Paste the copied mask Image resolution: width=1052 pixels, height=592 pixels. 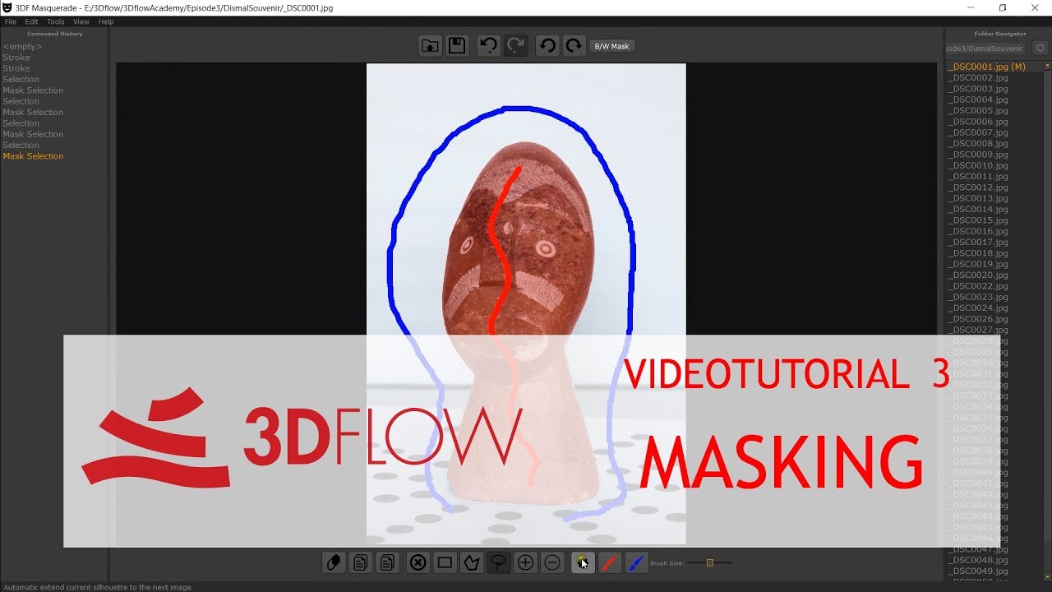point(387,562)
